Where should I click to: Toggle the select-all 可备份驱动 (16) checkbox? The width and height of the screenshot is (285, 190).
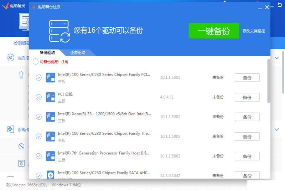[36, 62]
